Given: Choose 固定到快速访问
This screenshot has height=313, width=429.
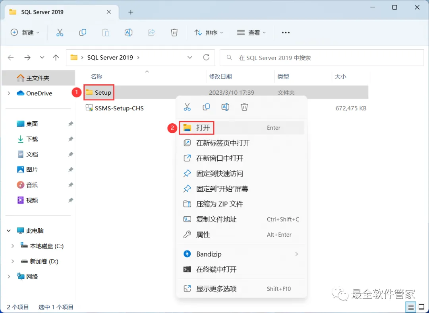Looking at the screenshot, I should pos(242,174).
